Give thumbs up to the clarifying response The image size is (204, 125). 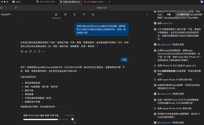(x=26, y=51)
